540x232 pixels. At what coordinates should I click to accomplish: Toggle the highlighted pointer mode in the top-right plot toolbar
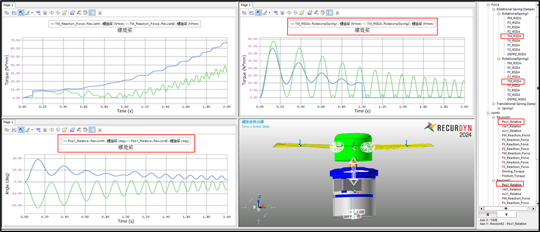coord(259,13)
